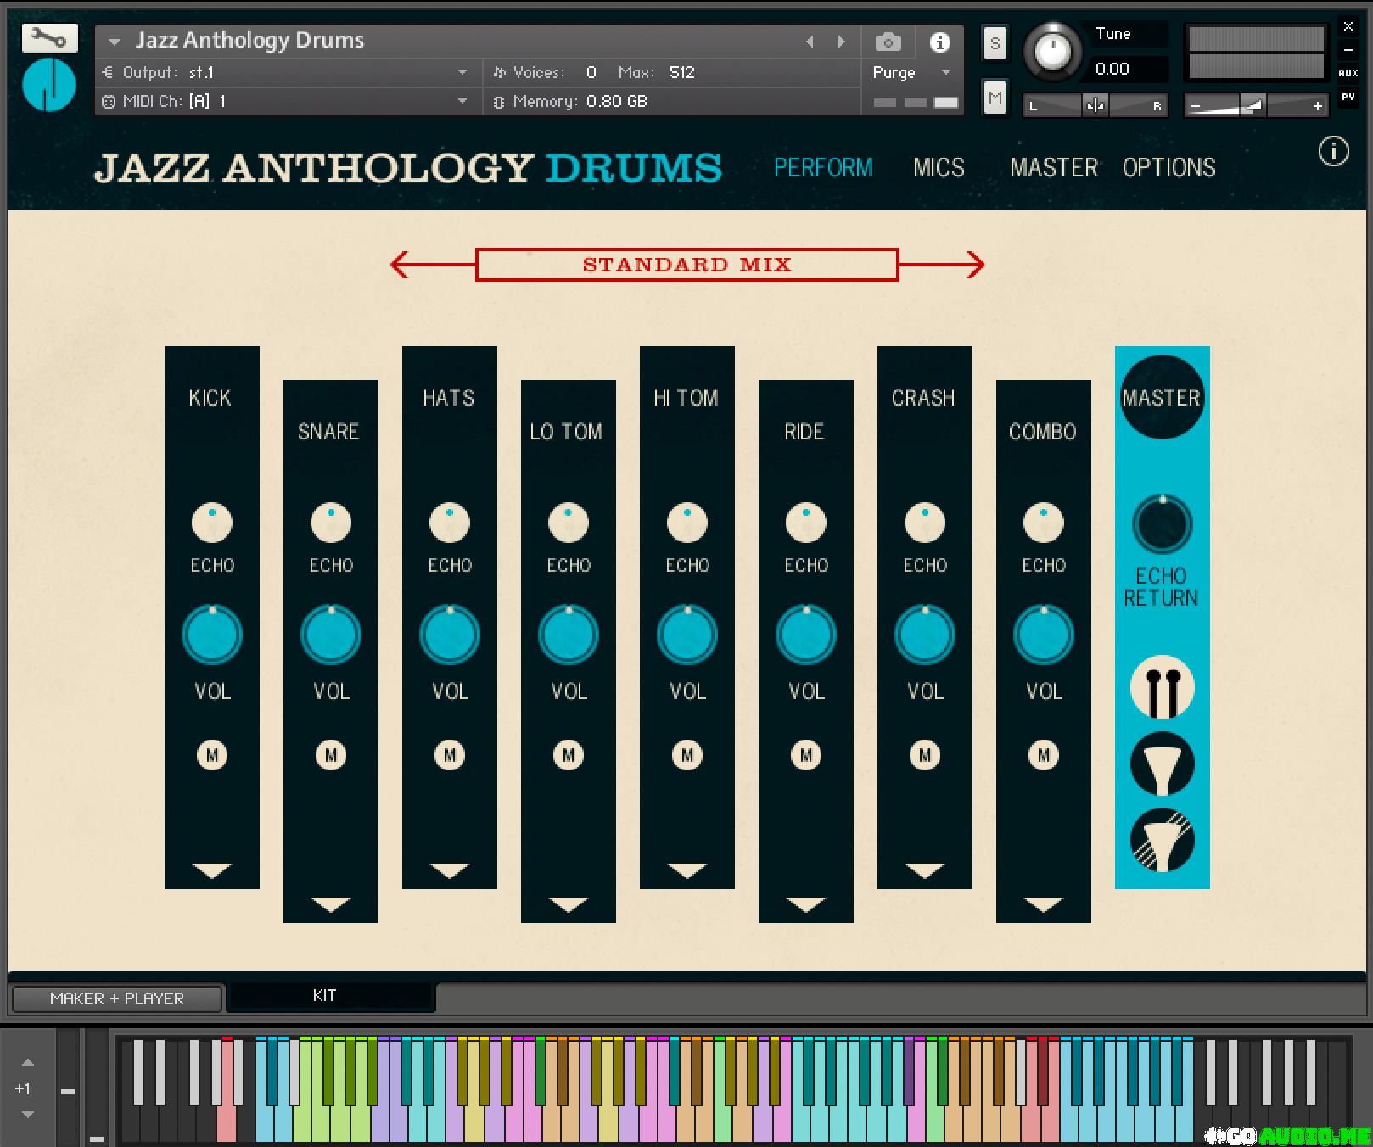Open the Purge dropdown menu
The width and height of the screenshot is (1373, 1147).
(x=911, y=73)
